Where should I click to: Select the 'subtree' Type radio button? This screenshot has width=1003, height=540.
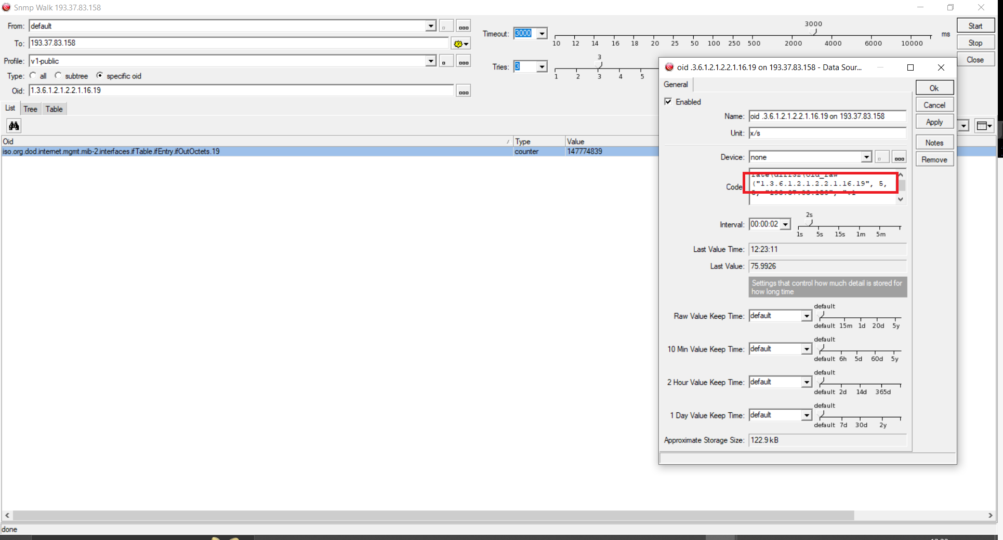pos(58,76)
